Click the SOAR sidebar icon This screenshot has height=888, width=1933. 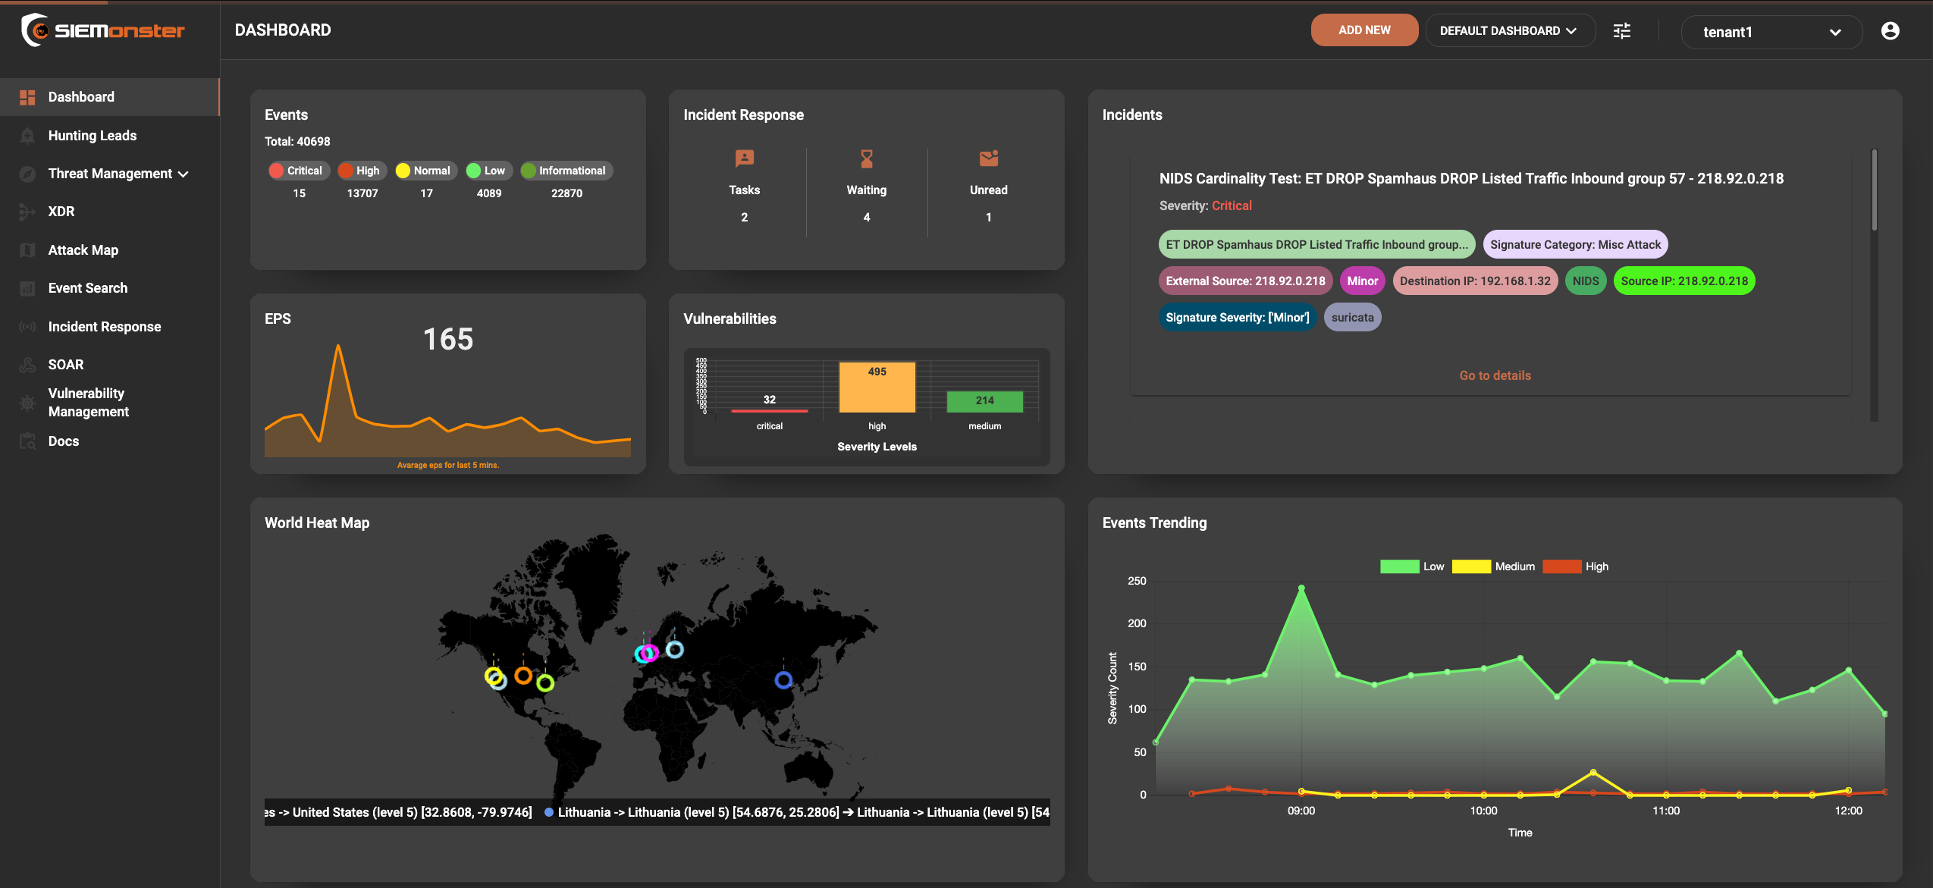pyautogui.click(x=27, y=365)
